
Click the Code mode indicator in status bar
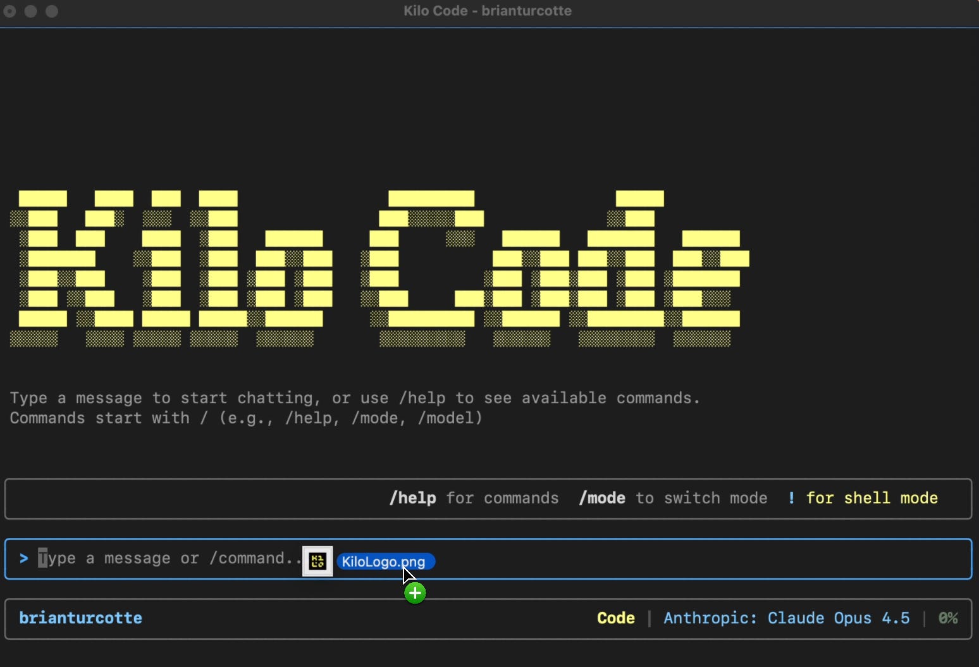pyautogui.click(x=616, y=618)
